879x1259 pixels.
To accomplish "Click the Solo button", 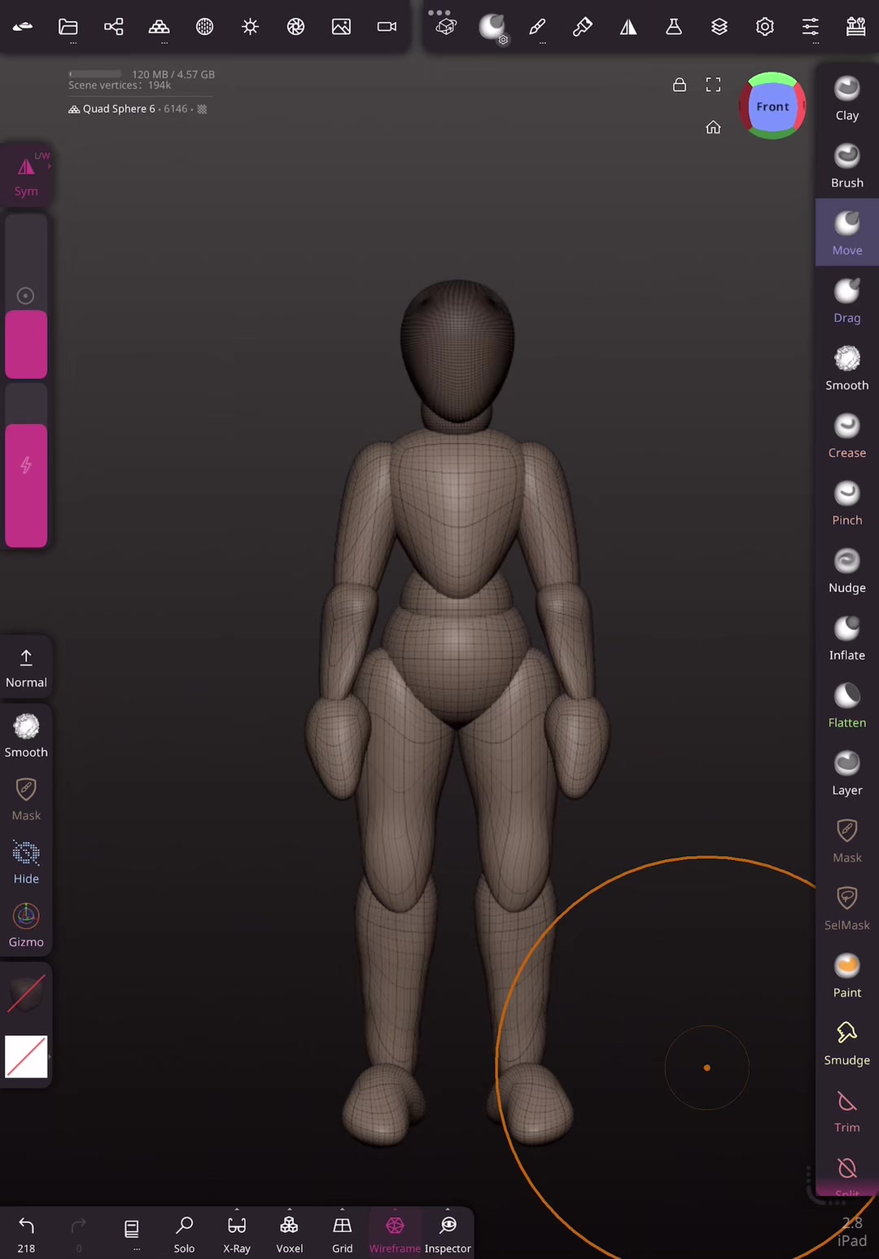I will [x=185, y=1234].
